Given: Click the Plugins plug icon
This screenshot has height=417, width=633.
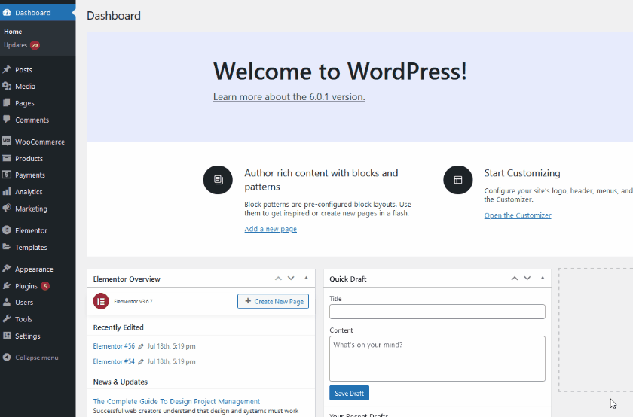Looking at the screenshot, I should point(7,285).
